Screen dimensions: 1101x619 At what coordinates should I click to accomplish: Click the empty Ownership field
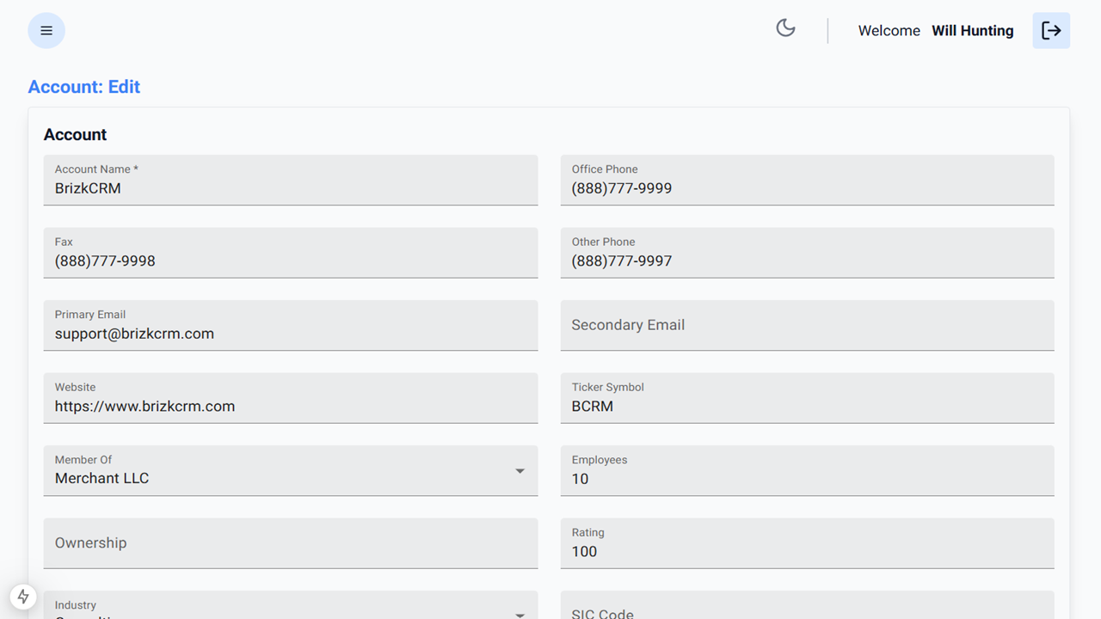[x=291, y=543]
